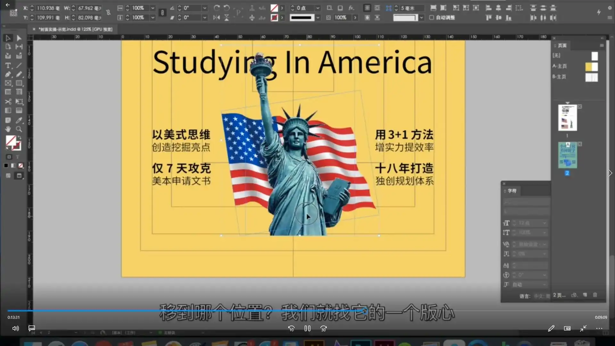Open the page 2 thumbnail in Pages panel
The image size is (615, 346).
pyautogui.click(x=567, y=155)
